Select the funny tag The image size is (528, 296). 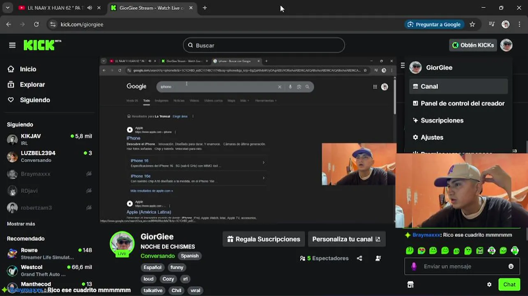click(x=177, y=267)
